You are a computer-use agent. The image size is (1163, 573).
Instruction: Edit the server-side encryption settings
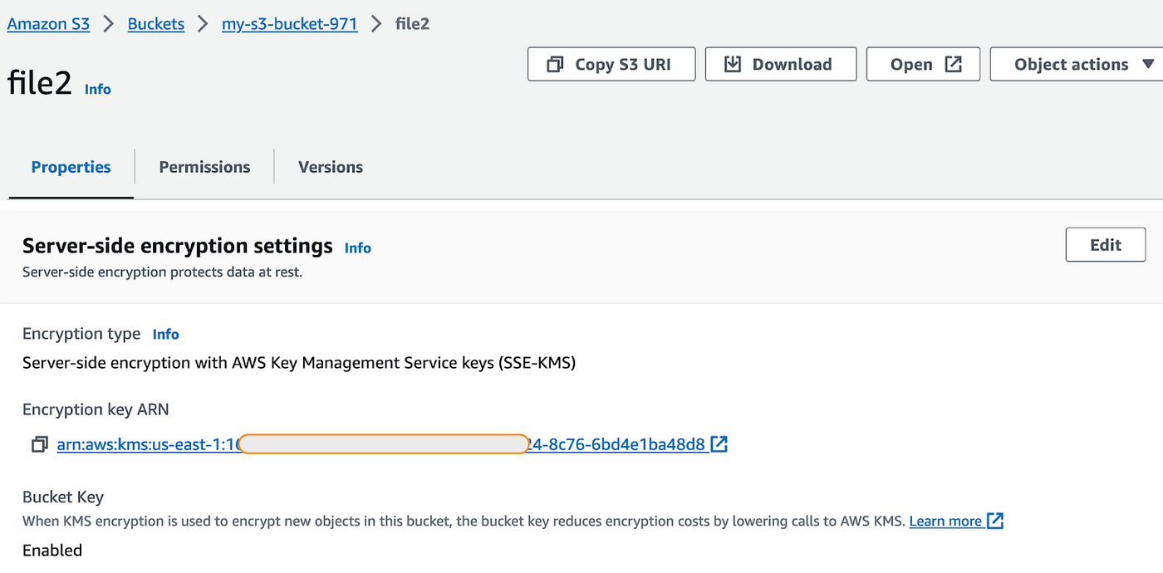coord(1105,245)
